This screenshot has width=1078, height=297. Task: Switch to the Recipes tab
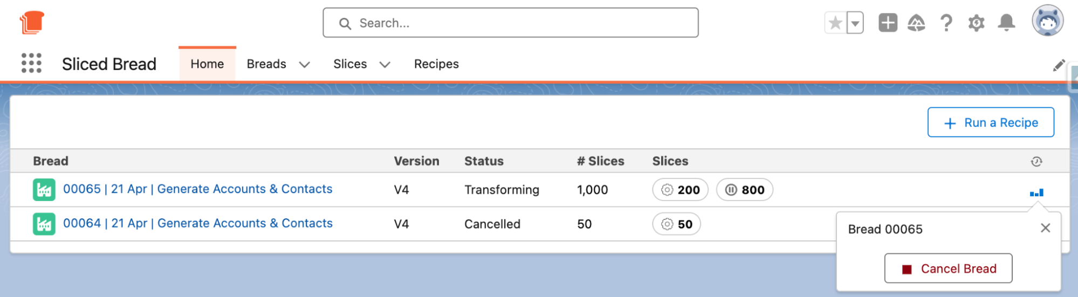coord(436,64)
